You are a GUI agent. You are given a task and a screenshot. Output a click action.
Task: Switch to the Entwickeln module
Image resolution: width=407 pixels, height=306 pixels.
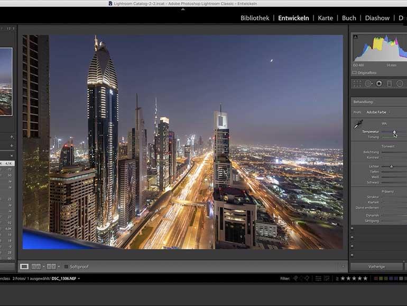click(293, 18)
